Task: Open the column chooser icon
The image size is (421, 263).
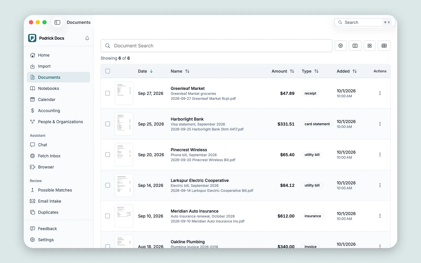Action: click(355, 46)
